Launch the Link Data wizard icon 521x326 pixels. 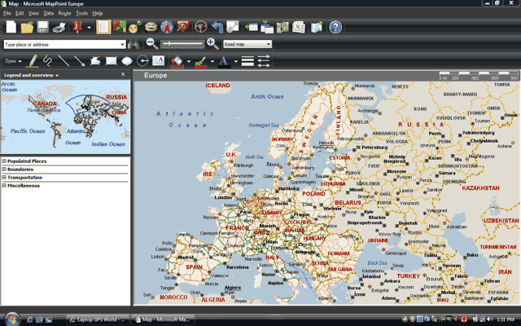tap(267, 27)
